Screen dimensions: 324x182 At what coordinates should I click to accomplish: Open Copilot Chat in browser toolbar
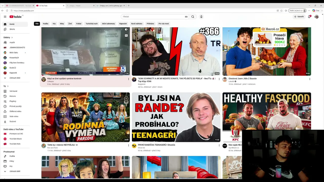click(x=316, y=11)
